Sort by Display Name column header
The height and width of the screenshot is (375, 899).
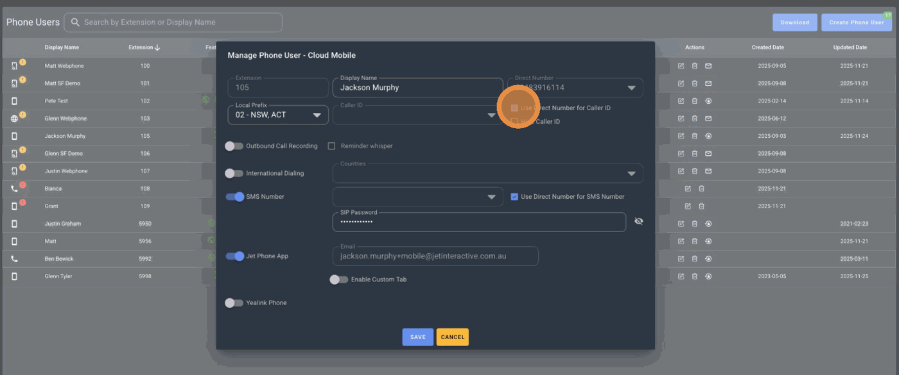click(x=62, y=47)
